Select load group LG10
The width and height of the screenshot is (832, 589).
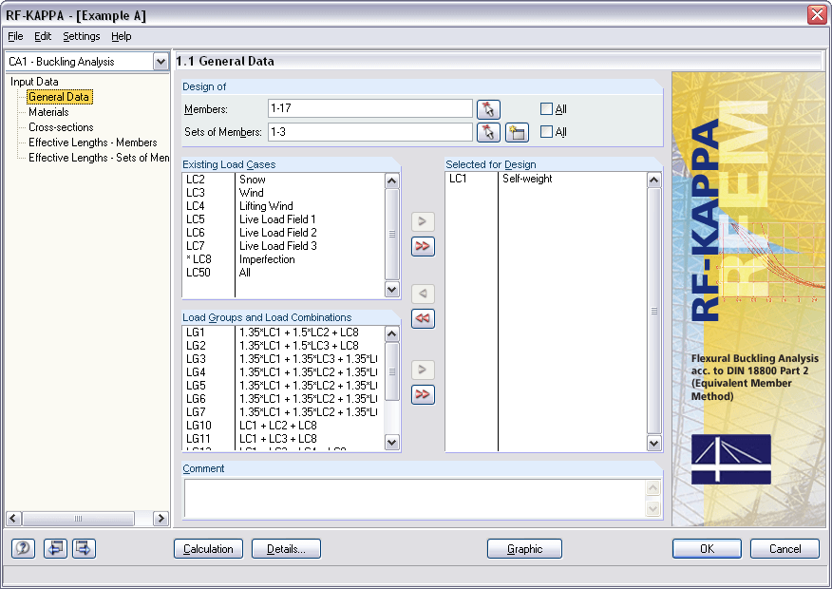click(283, 425)
